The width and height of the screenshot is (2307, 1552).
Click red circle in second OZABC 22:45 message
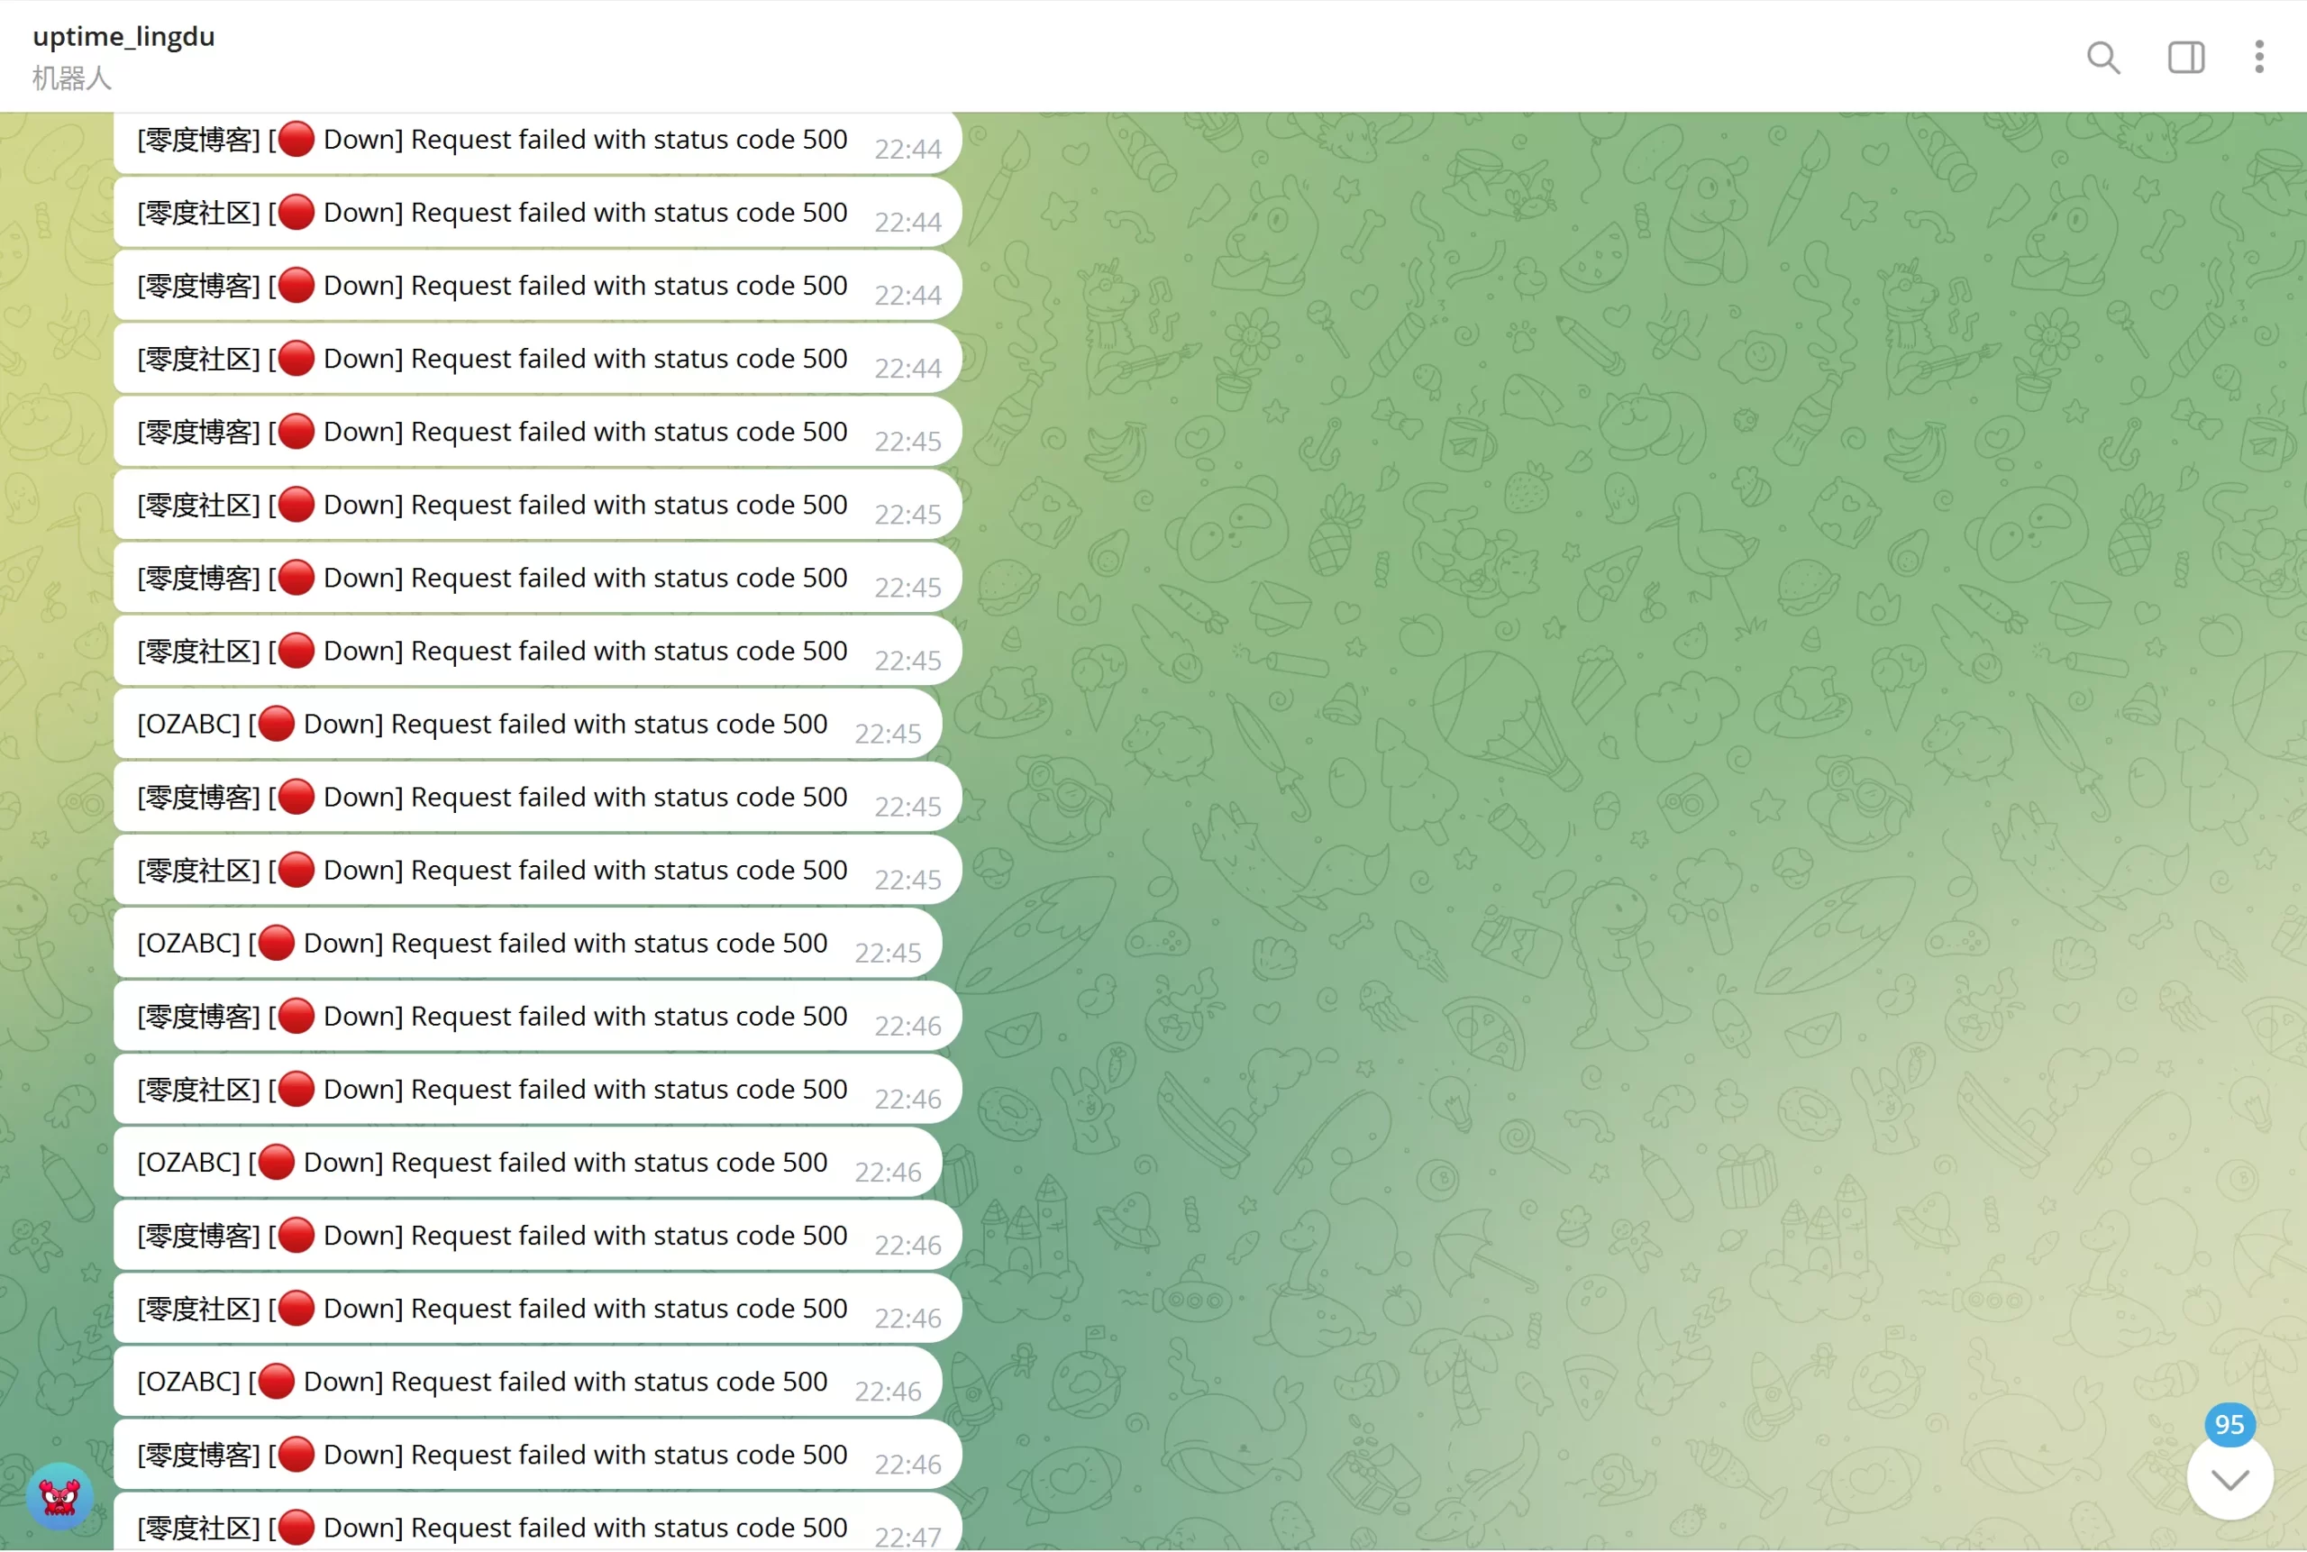276,944
